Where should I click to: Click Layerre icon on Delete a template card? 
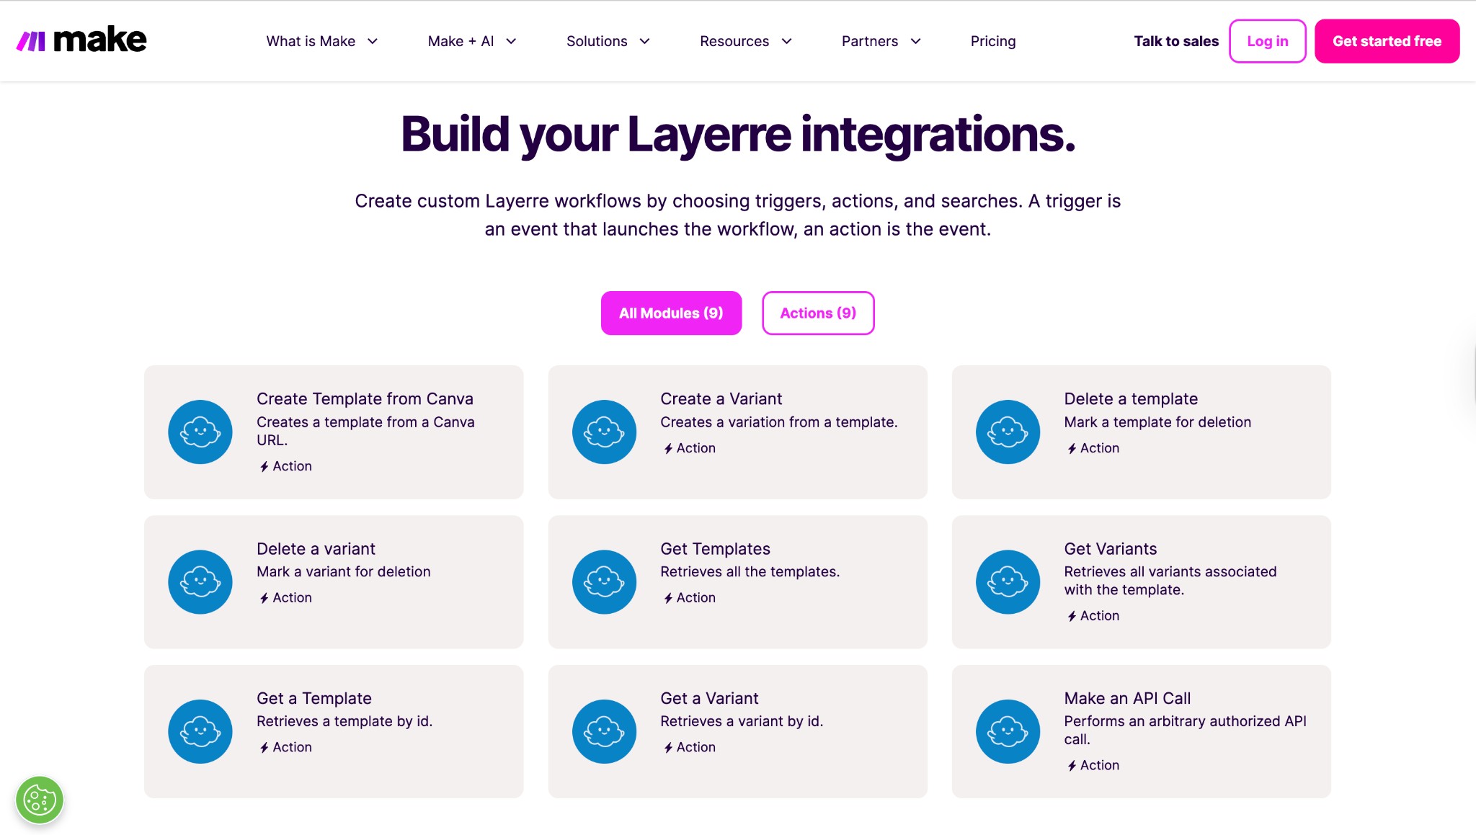(x=1008, y=432)
